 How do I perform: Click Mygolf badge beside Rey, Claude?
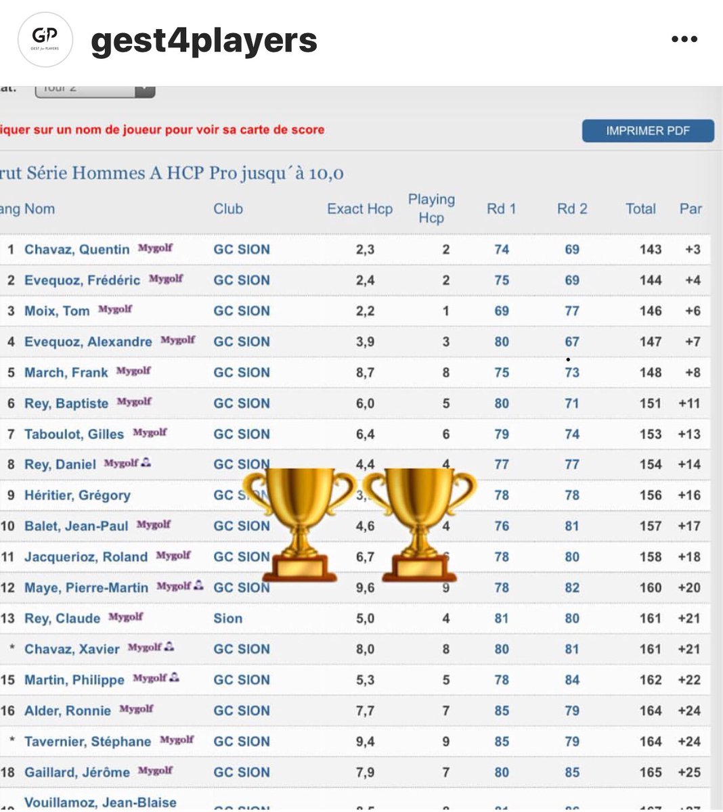point(126,616)
